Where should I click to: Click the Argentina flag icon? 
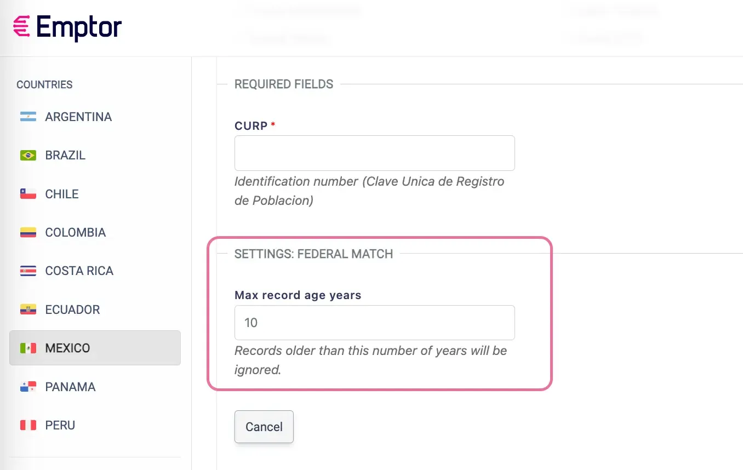(27, 116)
